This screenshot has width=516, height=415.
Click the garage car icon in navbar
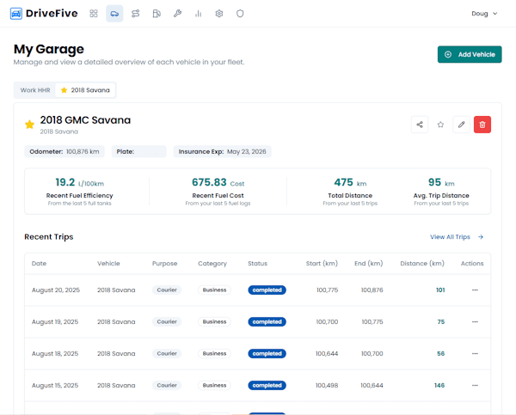pos(114,14)
